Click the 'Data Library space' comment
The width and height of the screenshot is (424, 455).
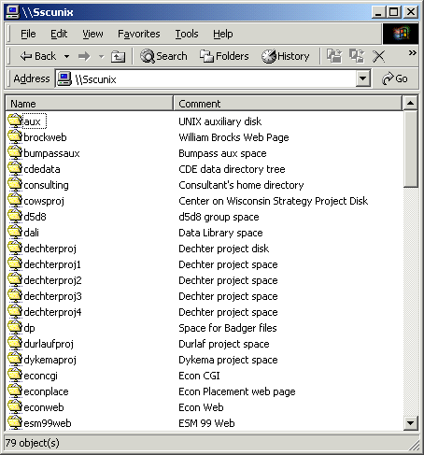220,233
